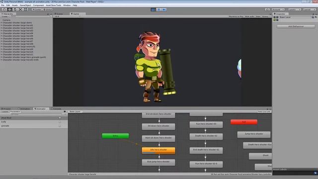318x179 pixels.
Task: Toggle the Global handle rotation button
Action: (x=48, y=9)
